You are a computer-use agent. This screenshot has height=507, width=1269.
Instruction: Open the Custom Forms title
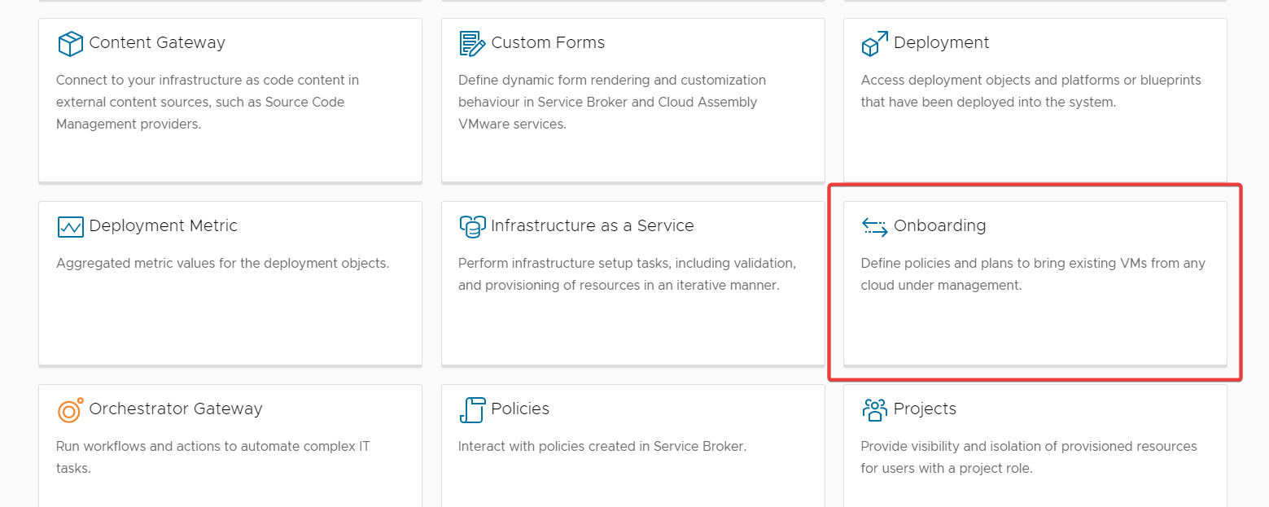point(548,42)
